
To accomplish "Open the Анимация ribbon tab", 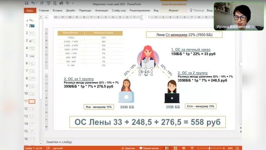I will [101, 10].
